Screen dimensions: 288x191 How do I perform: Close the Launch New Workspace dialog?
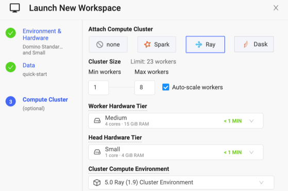[x=276, y=8]
